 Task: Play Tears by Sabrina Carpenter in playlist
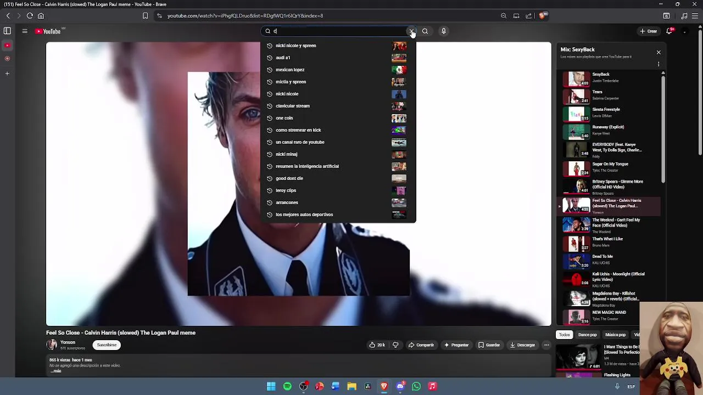610,97
